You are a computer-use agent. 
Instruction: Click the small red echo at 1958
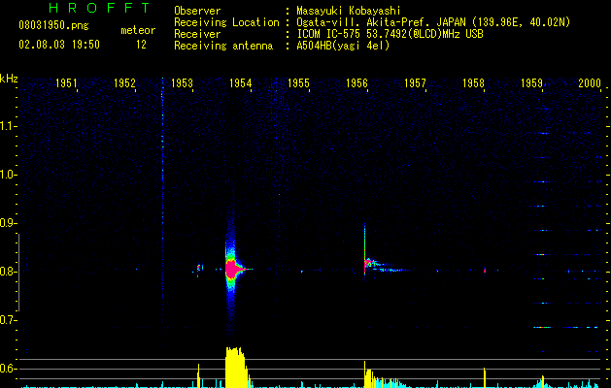(485, 270)
